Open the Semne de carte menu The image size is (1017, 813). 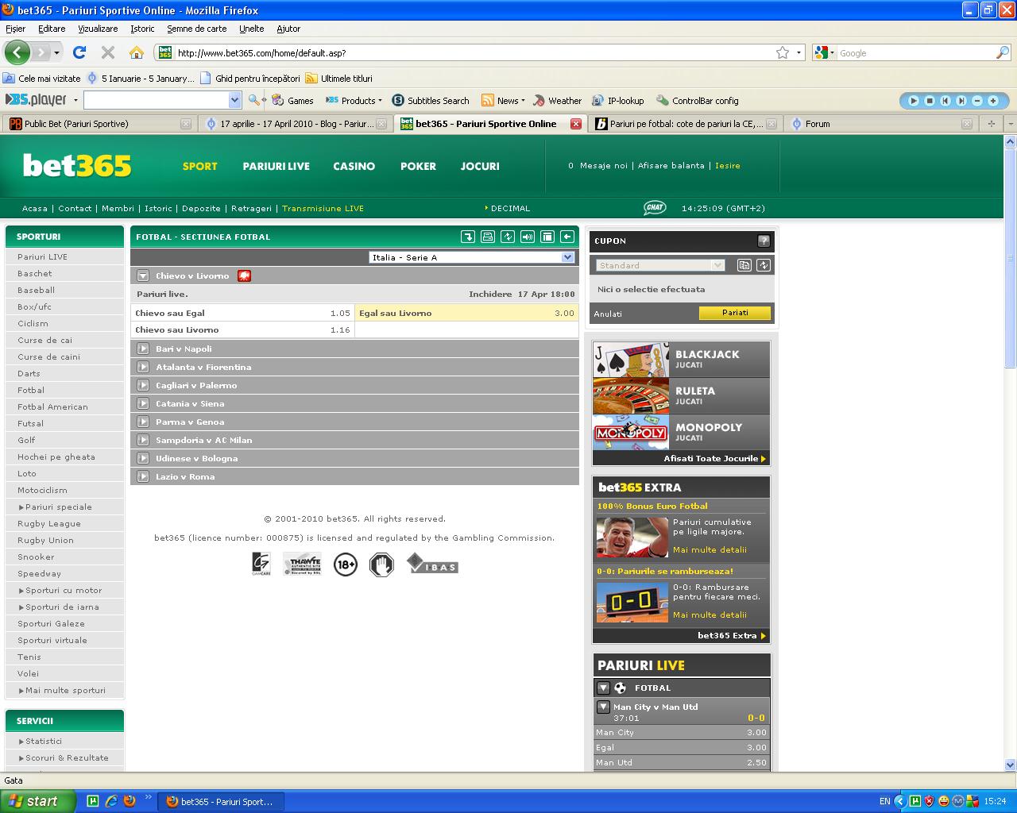tap(197, 29)
